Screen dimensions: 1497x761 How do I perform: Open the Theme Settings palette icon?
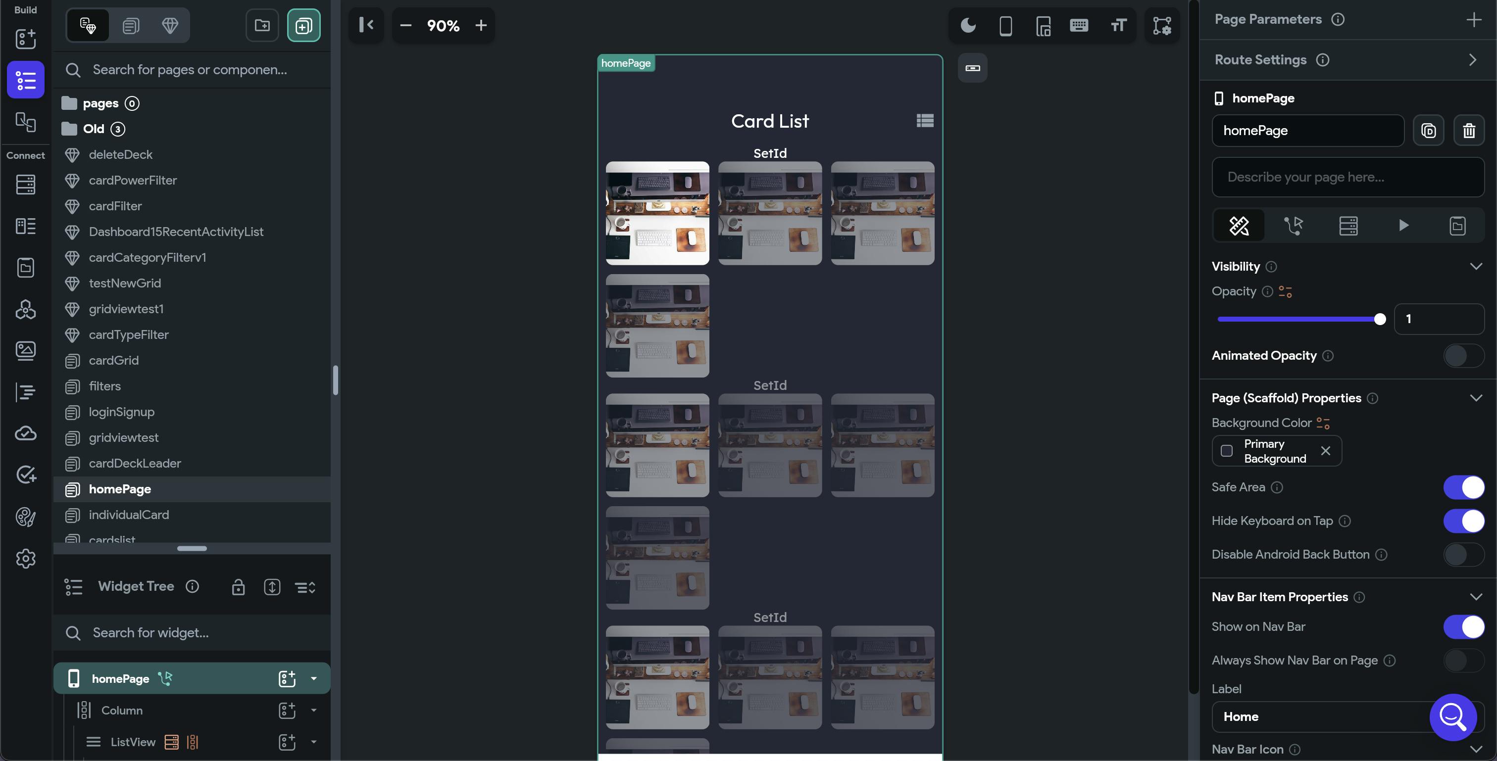click(x=26, y=517)
